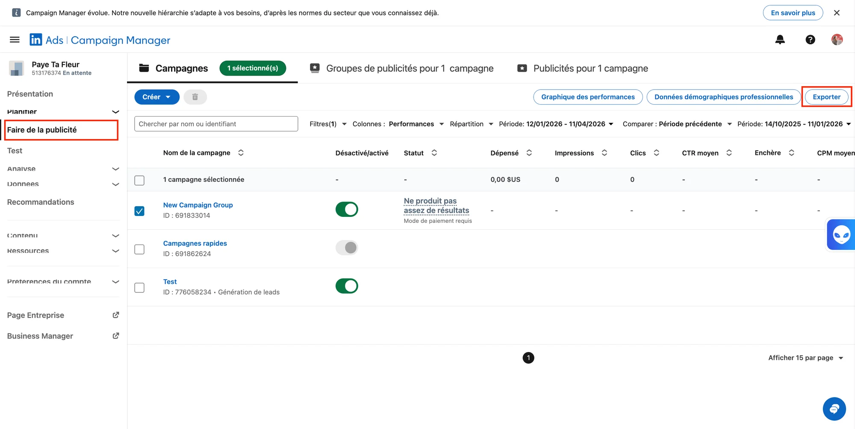Open the help question mark icon

pyautogui.click(x=810, y=40)
